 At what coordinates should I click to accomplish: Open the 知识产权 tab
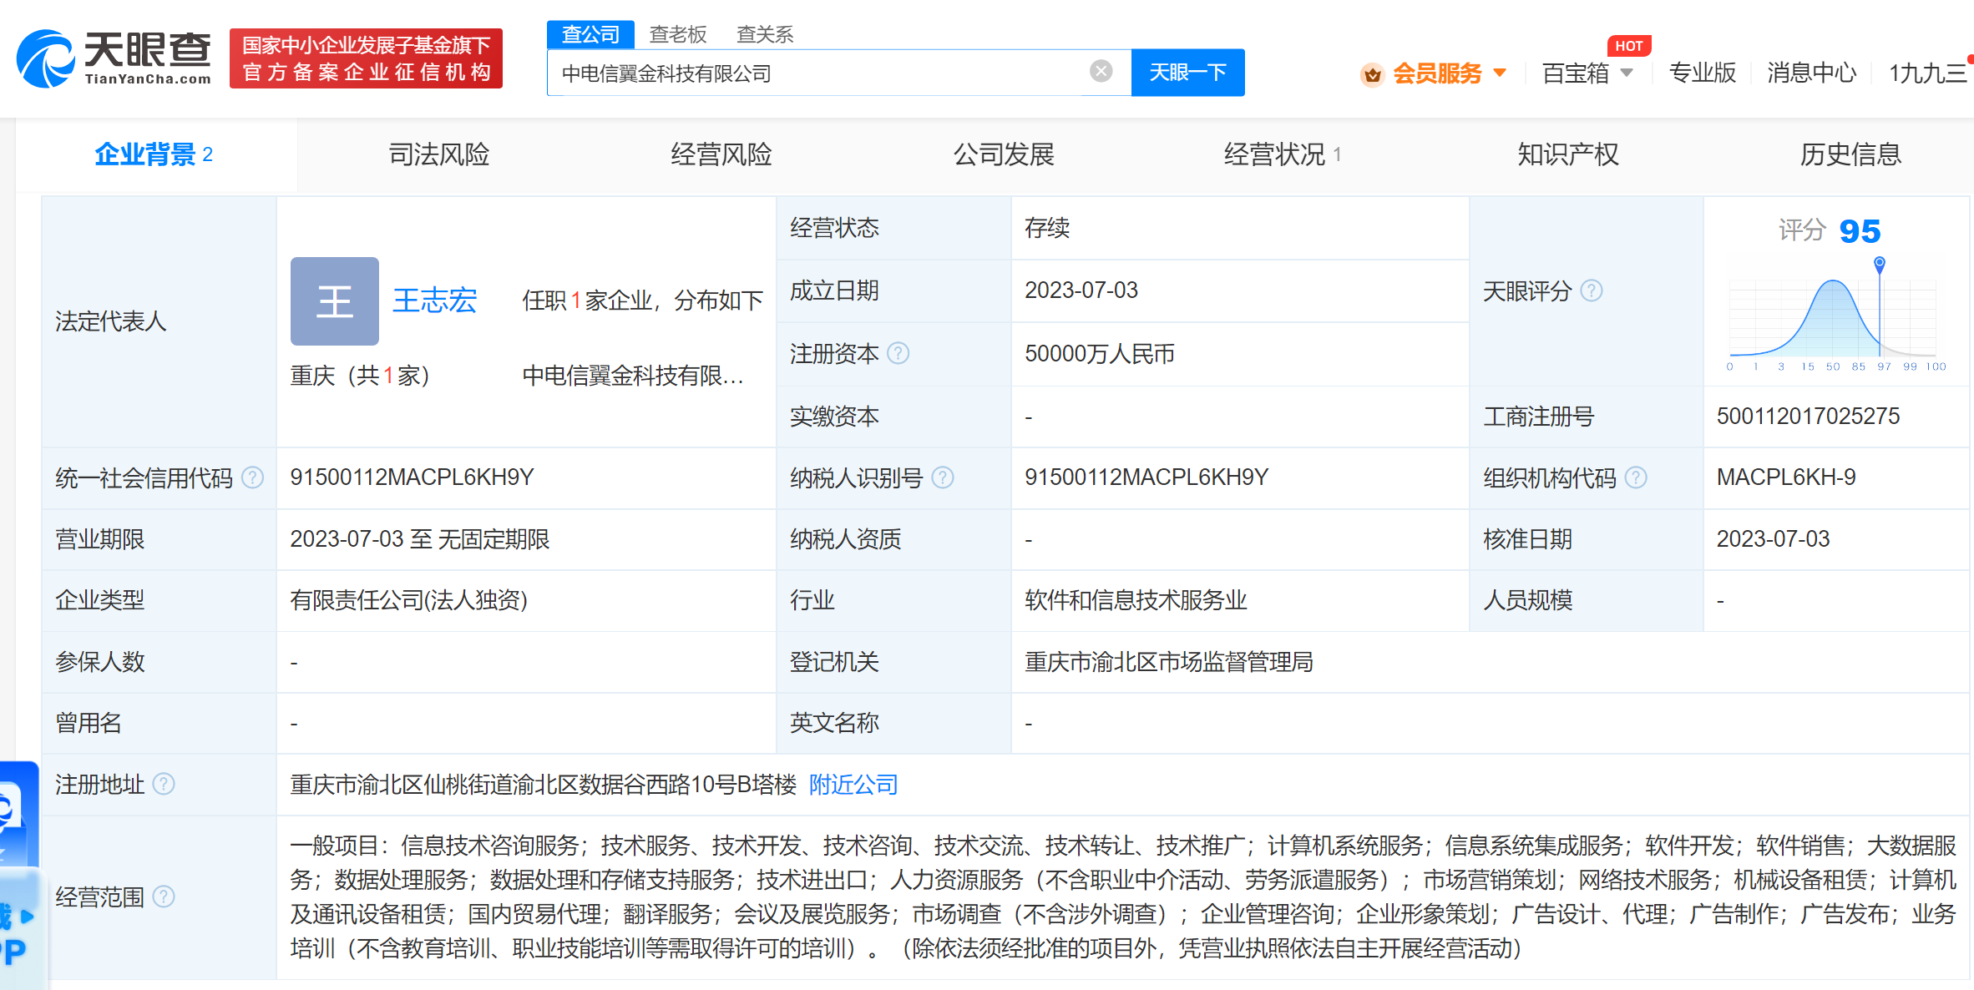[1568, 154]
